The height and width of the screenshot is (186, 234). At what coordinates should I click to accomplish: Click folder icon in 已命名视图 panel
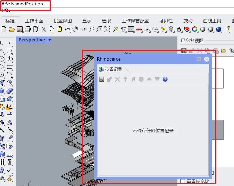[223, 51]
